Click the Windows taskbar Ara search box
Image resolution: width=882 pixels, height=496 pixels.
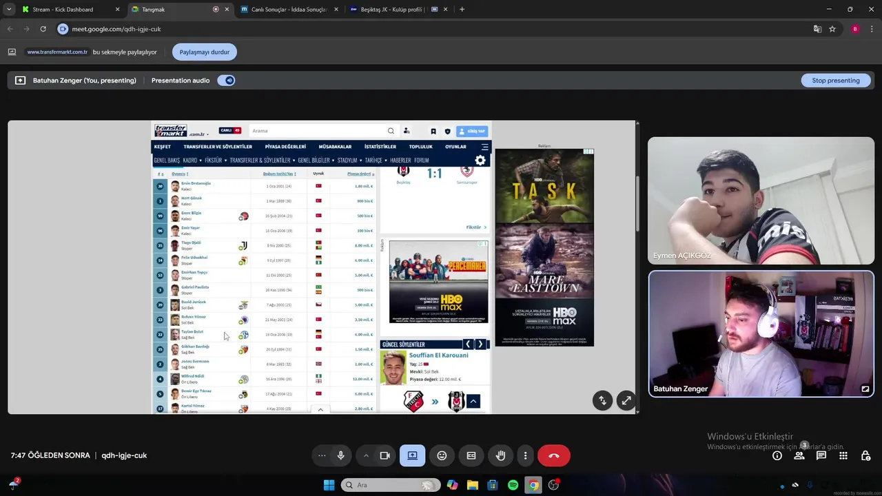click(x=391, y=485)
